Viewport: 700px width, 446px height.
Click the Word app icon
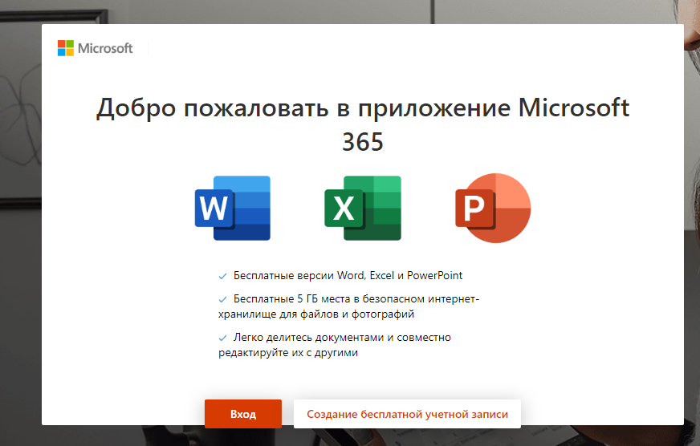233,209
